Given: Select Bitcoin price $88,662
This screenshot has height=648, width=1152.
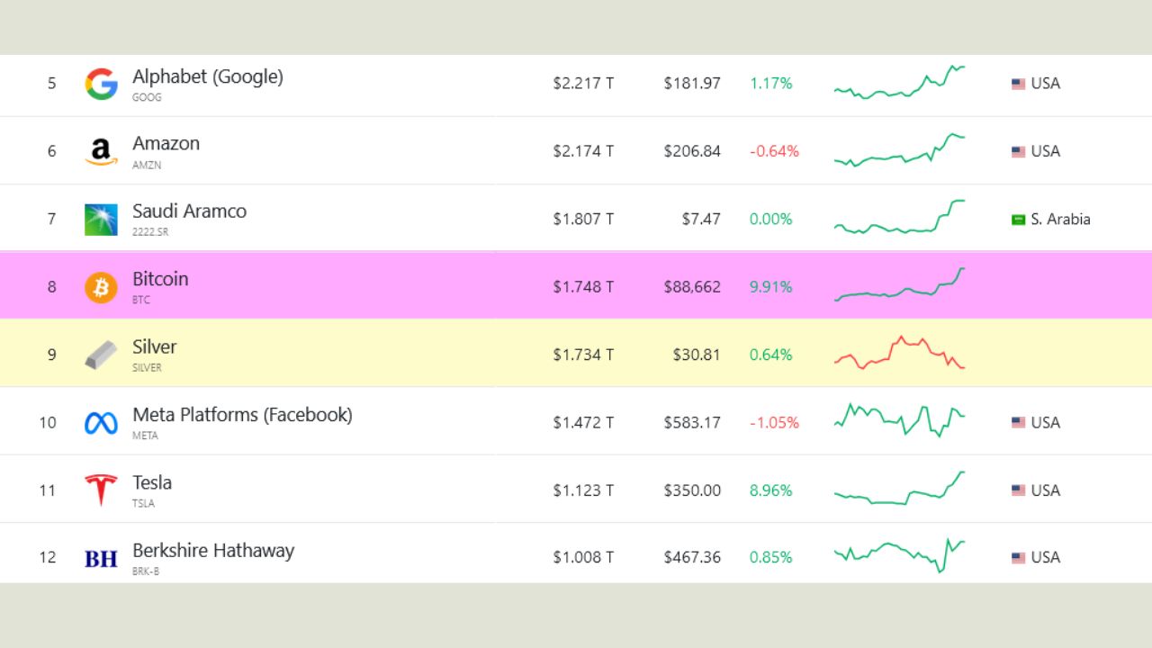Looking at the screenshot, I should point(692,287).
